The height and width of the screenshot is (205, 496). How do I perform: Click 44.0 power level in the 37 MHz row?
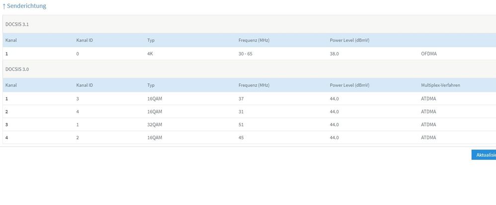click(334, 99)
